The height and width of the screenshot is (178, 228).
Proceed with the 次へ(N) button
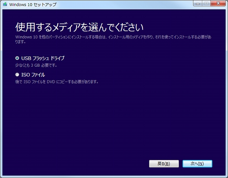197,164
